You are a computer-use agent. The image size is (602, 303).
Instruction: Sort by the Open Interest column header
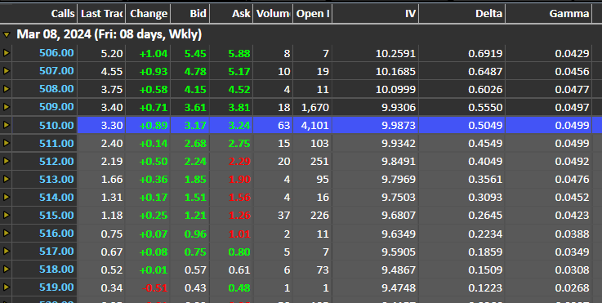pyautogui.click(x=313, y=13)
